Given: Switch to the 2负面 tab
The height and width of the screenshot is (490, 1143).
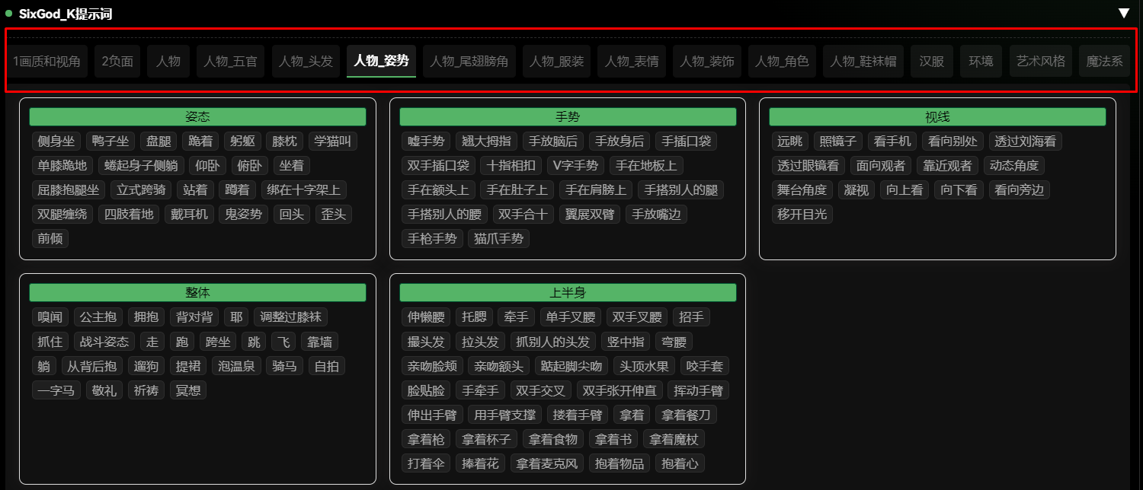Looking at the screenshot, I should [117, 62].
